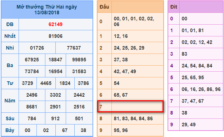Viewport: 224px width, 137px height.
Task: Click second prize number 77637
Action: (74, 48)
